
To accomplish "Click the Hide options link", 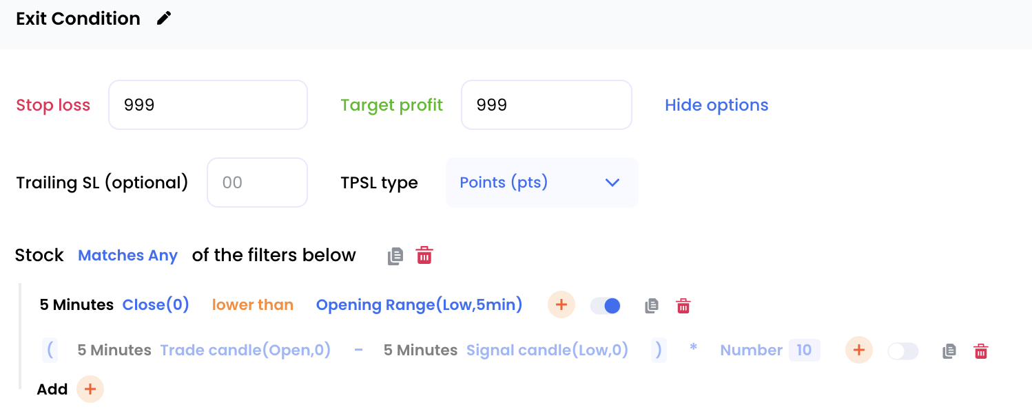I will (x=716, y=105).
